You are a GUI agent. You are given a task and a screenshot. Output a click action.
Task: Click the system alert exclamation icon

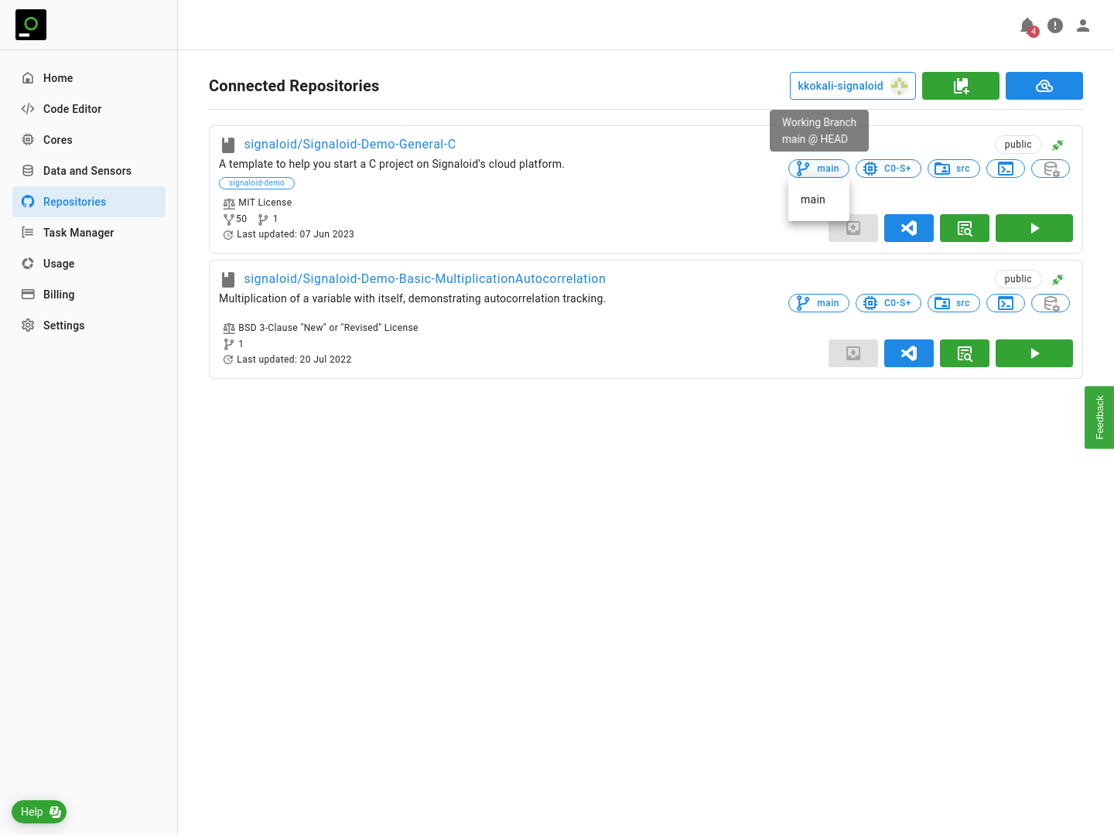[1055, 26]
